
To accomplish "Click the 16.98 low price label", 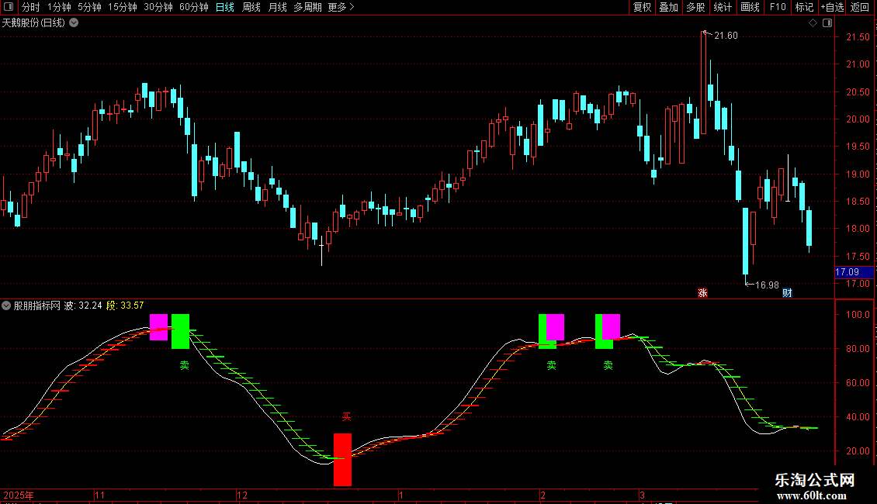I will [x=767, y=285].
